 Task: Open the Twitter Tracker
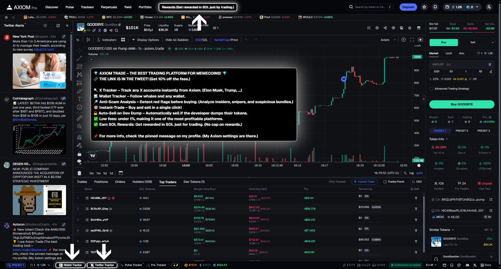(102, 265)
